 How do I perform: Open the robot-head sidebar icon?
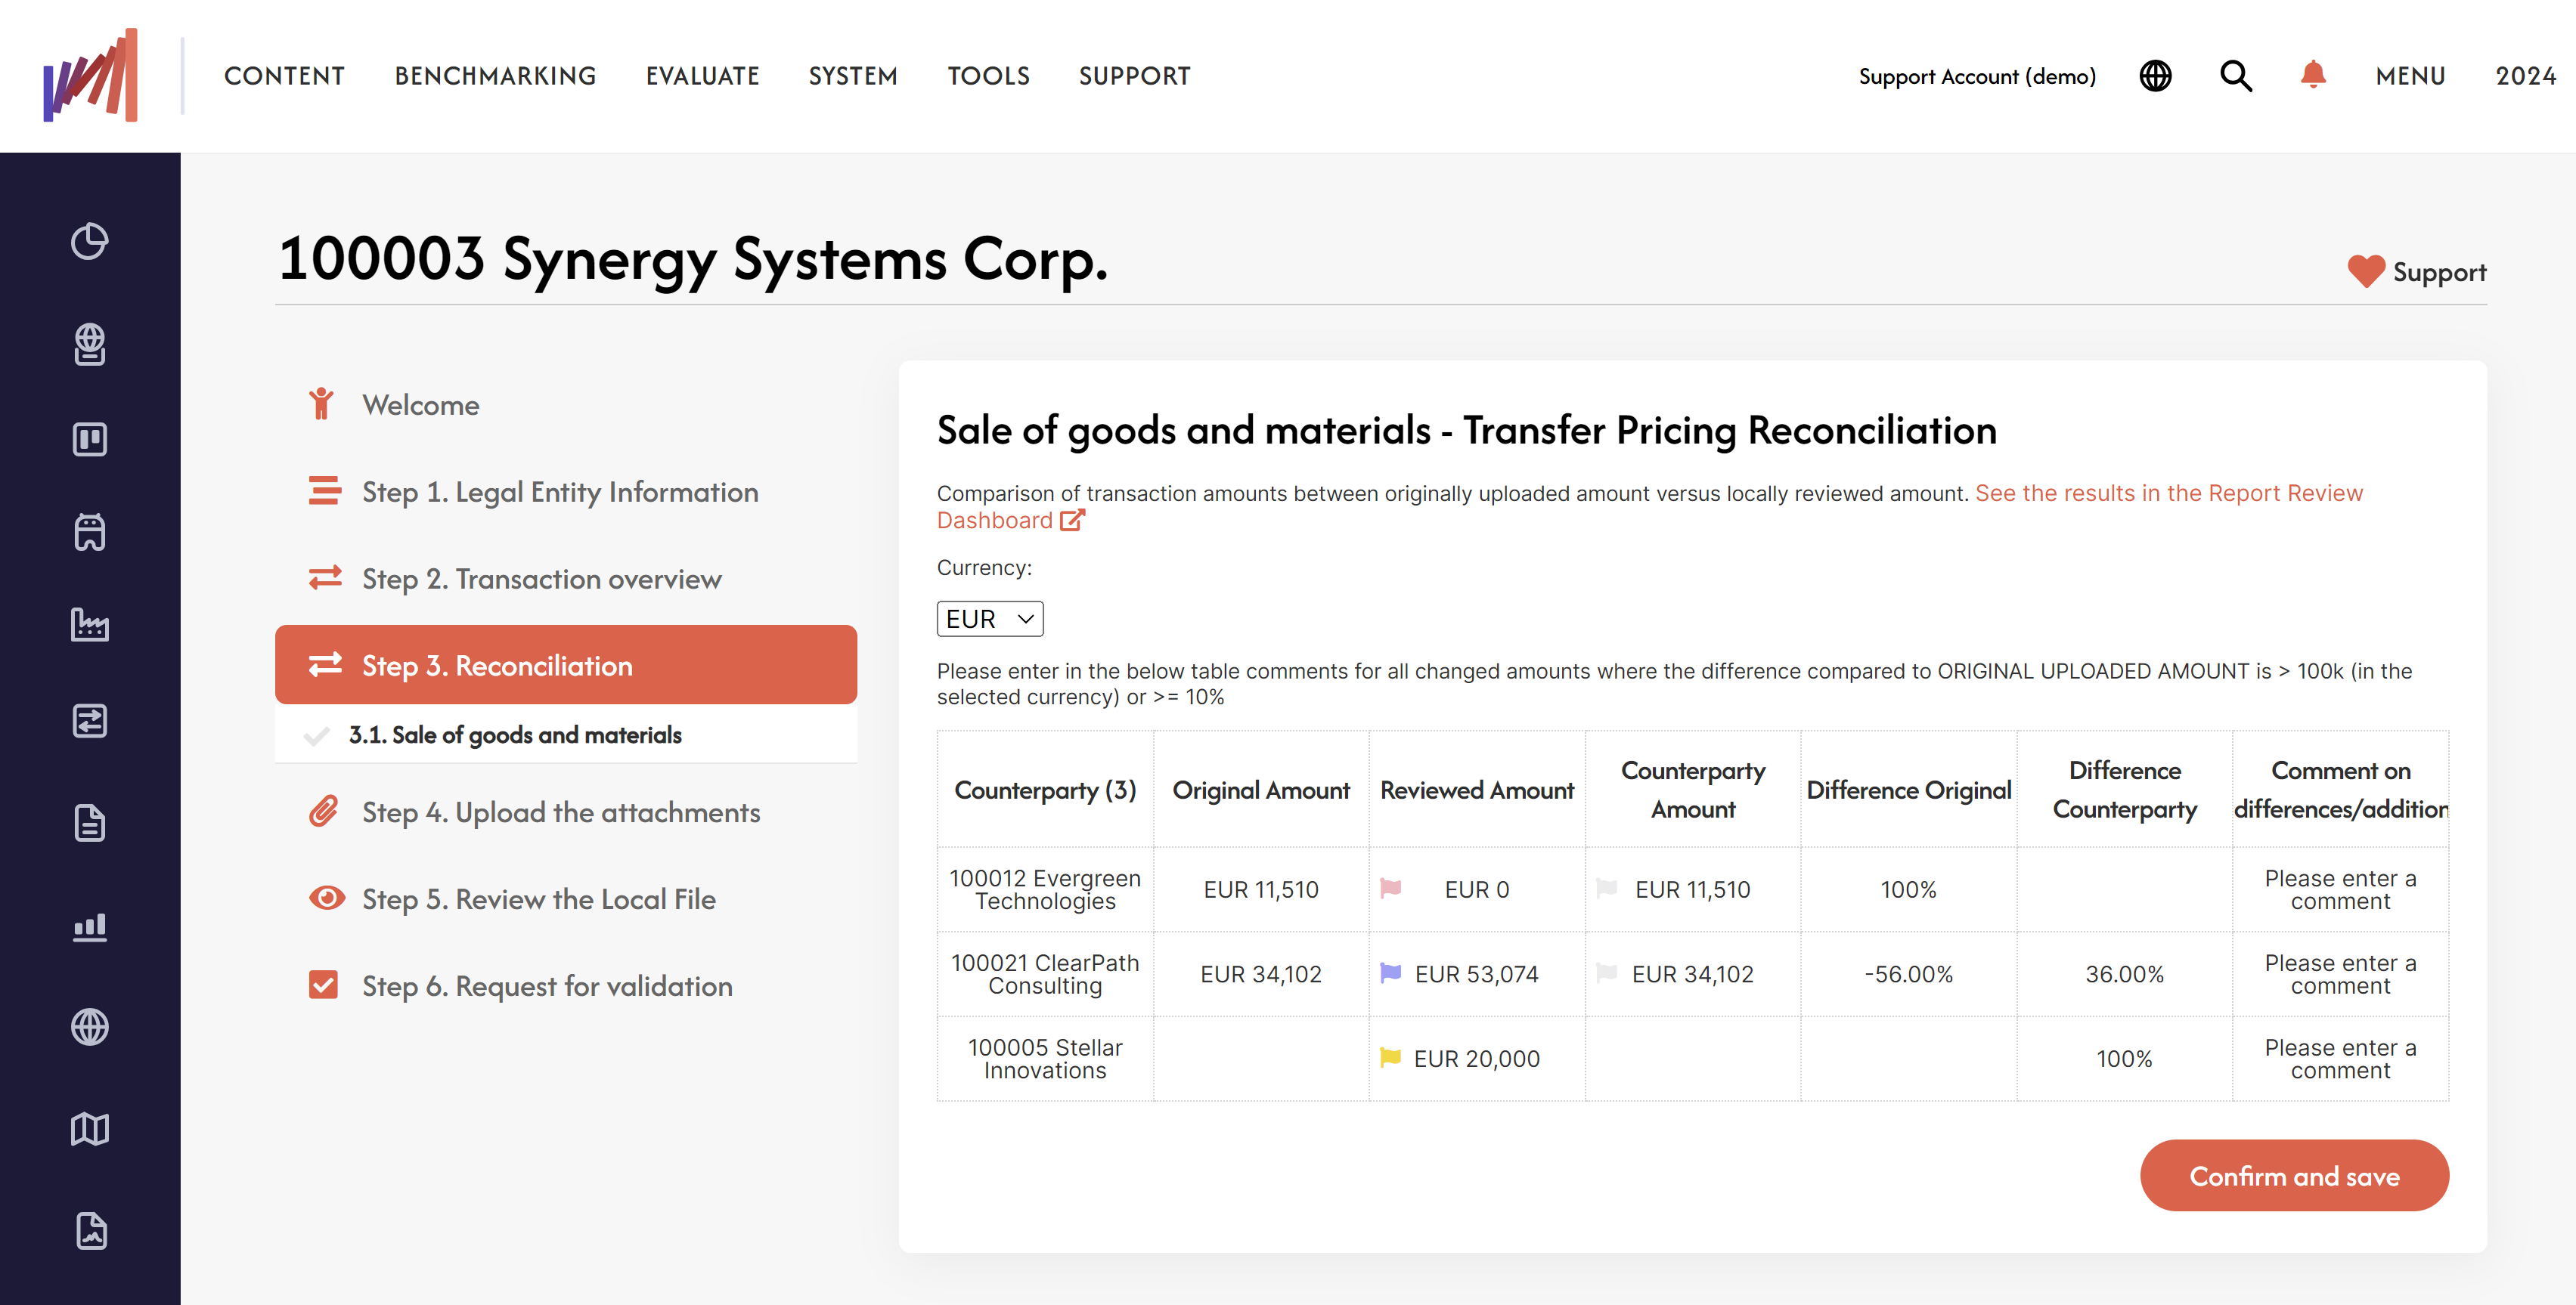coord(90,531)
